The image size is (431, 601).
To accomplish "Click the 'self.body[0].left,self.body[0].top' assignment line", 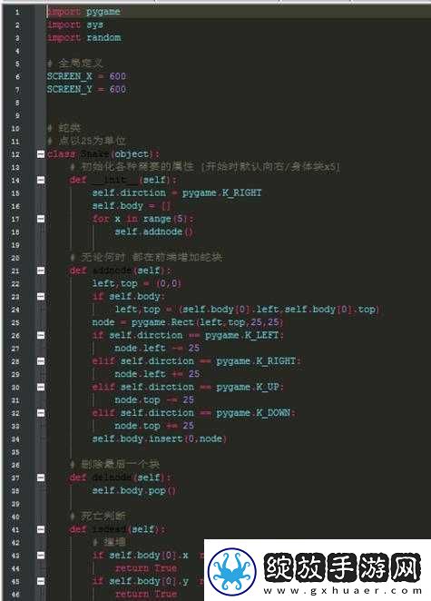I will click(247, 310).
